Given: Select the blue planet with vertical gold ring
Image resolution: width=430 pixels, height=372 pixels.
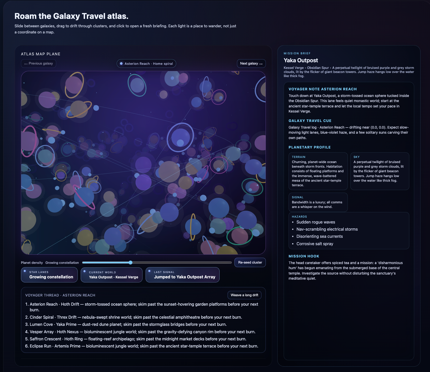Looking at the screenshot, I should point(193,227).
